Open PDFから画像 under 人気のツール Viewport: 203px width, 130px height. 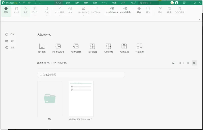coord(76,48)
